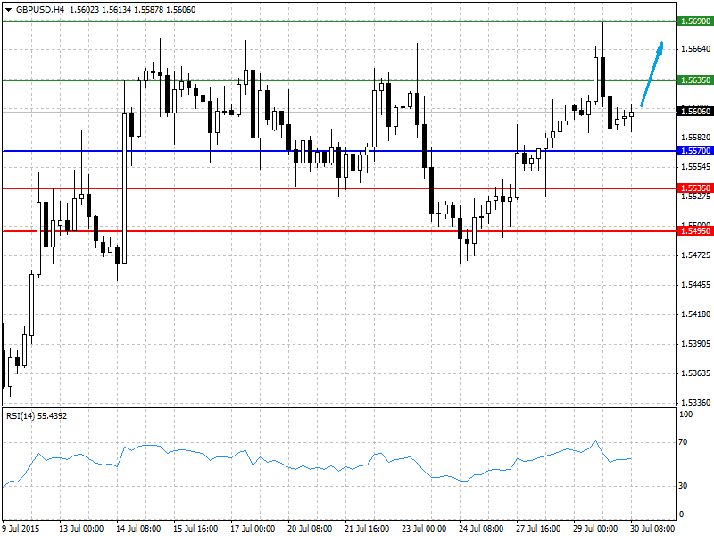The height and width of the screenshot is (536, 714).
Task: Click the RSI(14) 55.4392 indicator label
Action: click(x=37, y=416)
